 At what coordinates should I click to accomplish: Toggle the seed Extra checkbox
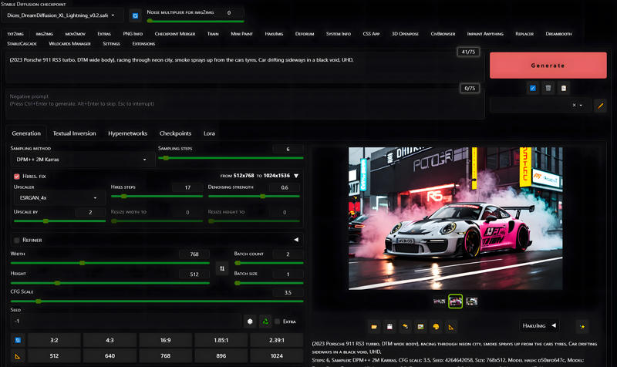pyautogui.click(x=277, y=322)
